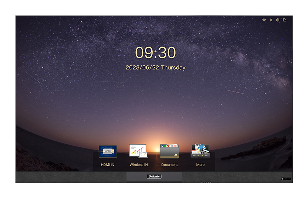Click the Wi-Fi status icon
308x197 pixels.
point(264,20)
